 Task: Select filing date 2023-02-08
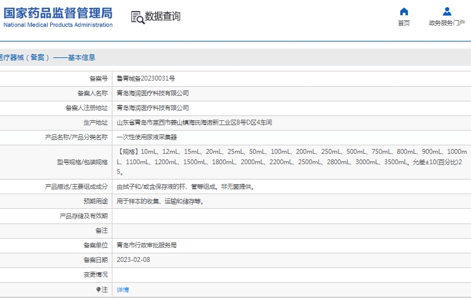133,260
